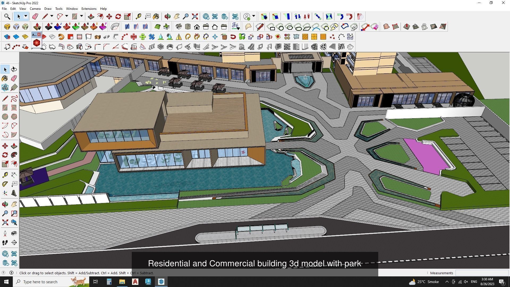Select Sandbox From Contours tool
Screen dimensions: 510x287
tap(386, 27)
